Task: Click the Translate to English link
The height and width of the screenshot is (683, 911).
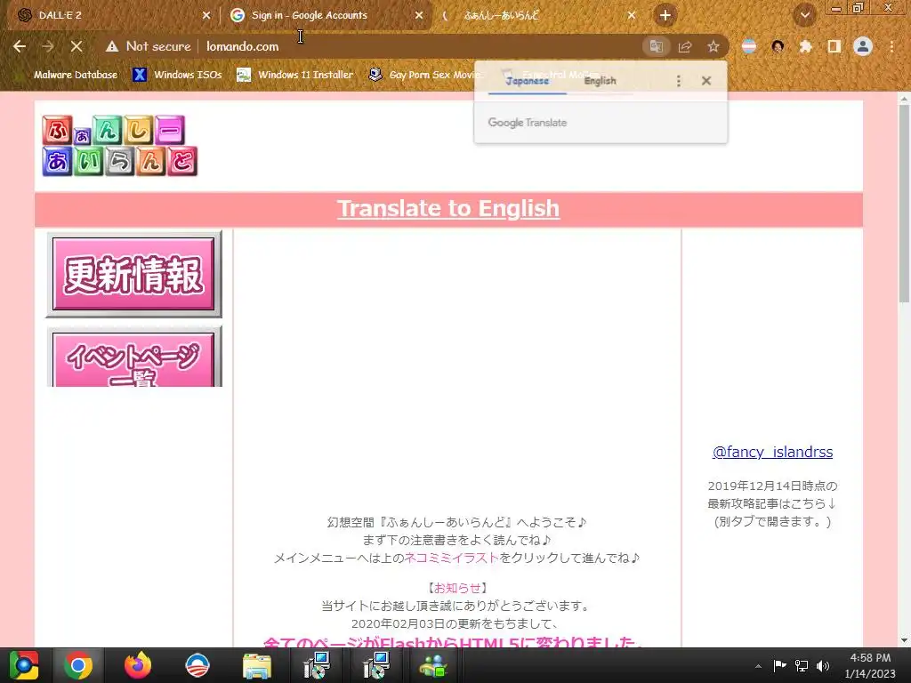Action: [x=448, y=208]
